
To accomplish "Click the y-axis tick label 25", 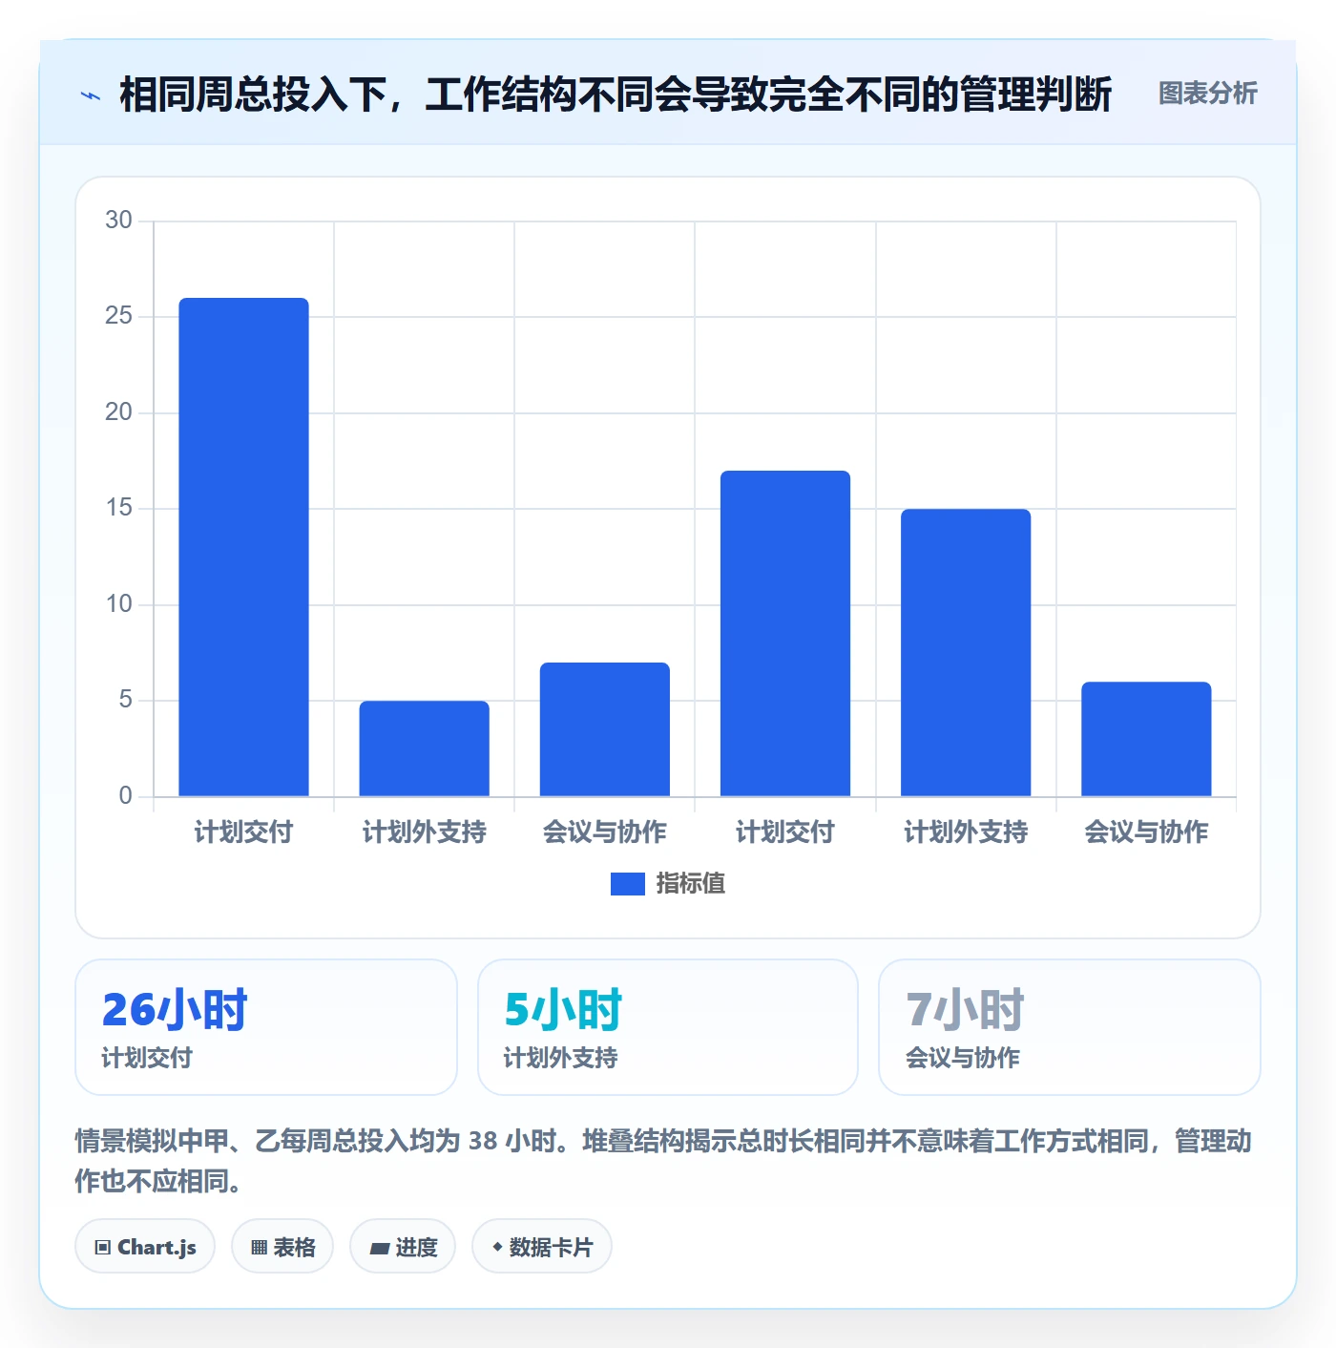I will coord(118,316).
